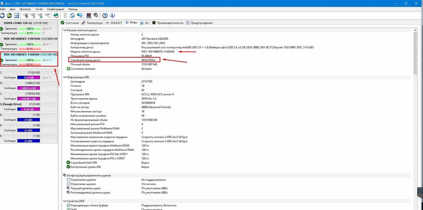423x210 pixels.
Task: Toggle Управление шумом checkbox showing Отключено
Action: pyautogui.click(x=68, y=184)
